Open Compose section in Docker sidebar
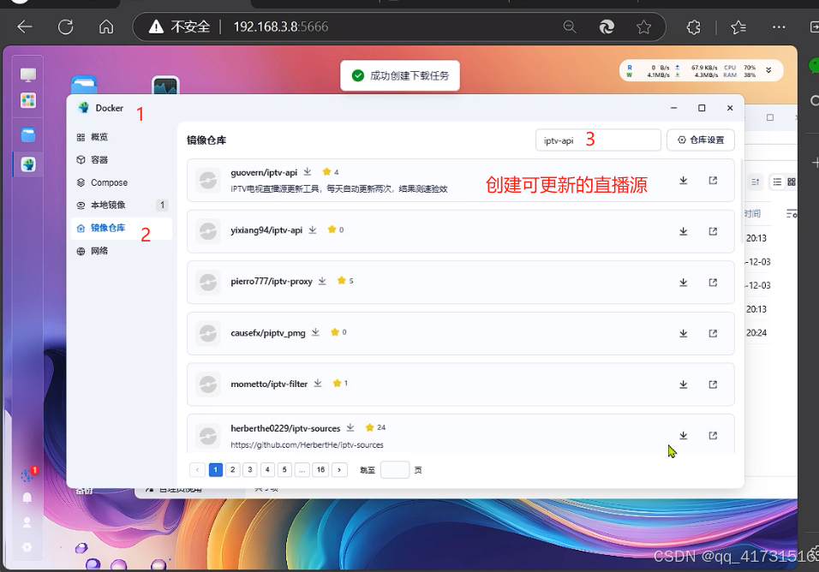This screenshot has height=572, width=819. point(121,182)
